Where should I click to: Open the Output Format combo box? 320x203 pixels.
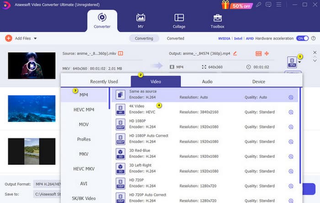47,184
